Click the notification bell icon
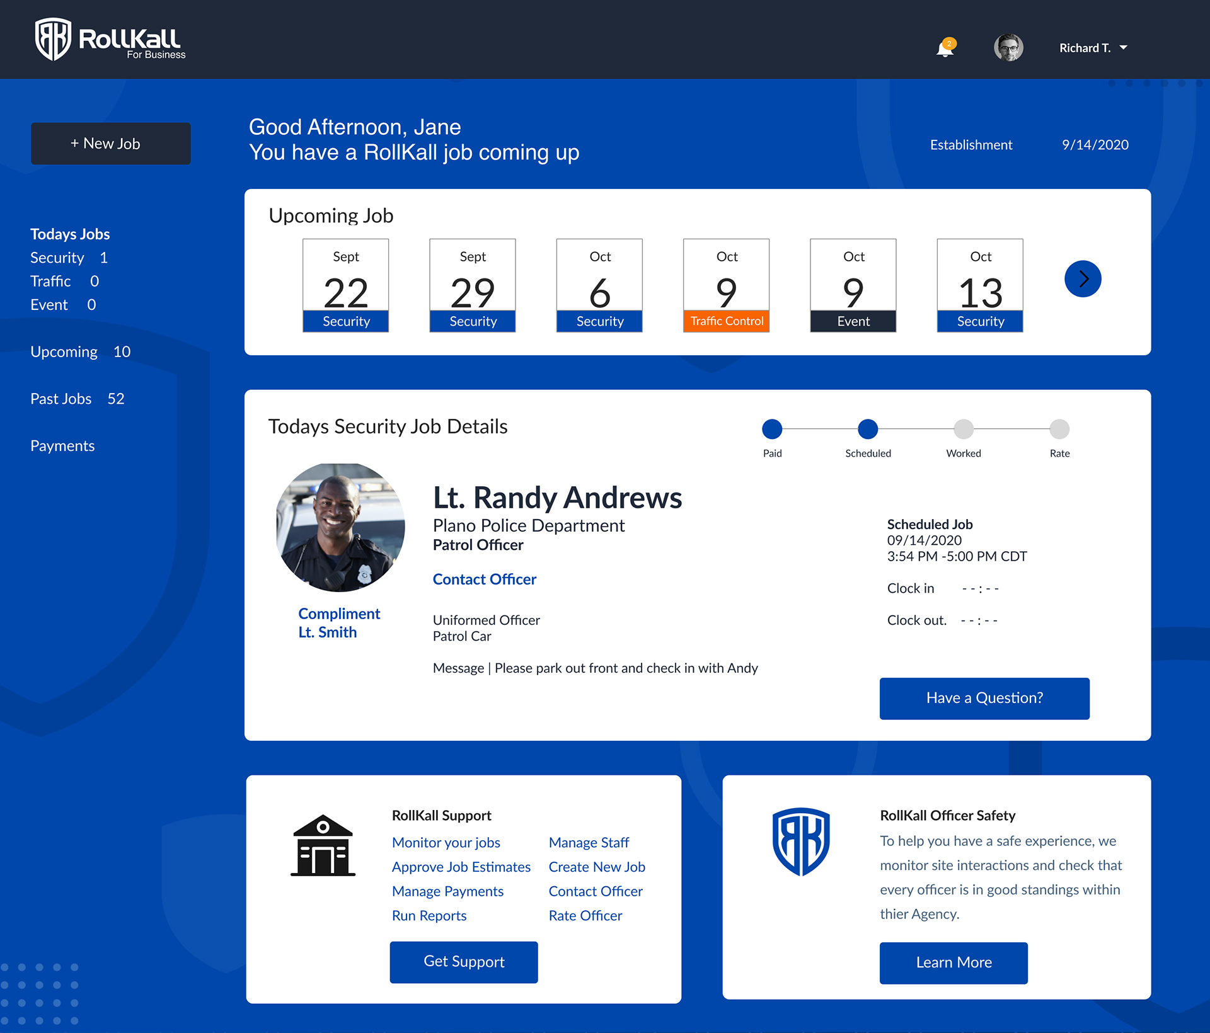 (944, 49)
